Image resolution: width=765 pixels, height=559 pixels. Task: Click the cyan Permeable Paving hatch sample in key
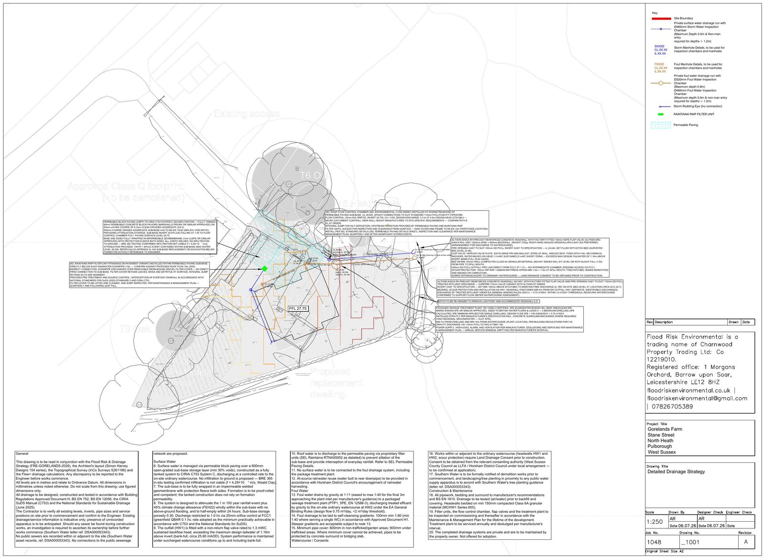coord(661,125)
